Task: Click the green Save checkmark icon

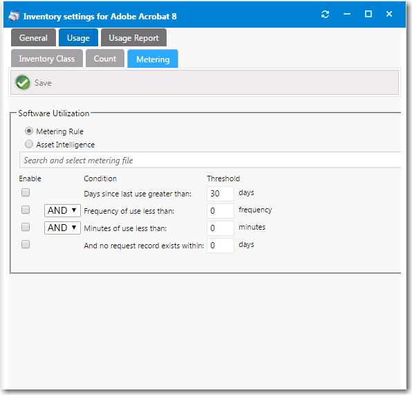Action: pyautogui.click(x=23, y=82)
